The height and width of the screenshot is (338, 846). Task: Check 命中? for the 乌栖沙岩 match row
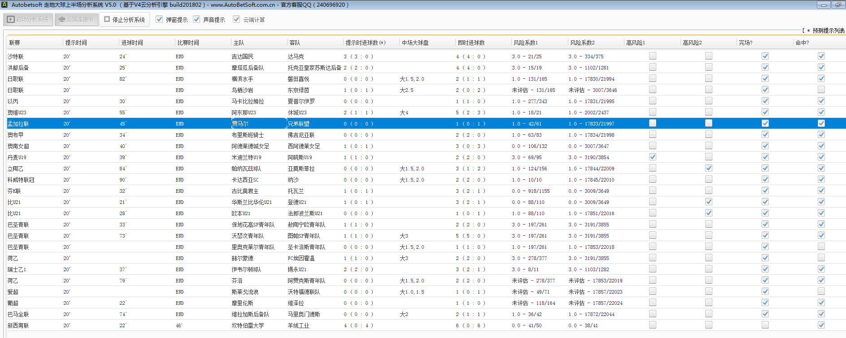[x=821, y=90]
